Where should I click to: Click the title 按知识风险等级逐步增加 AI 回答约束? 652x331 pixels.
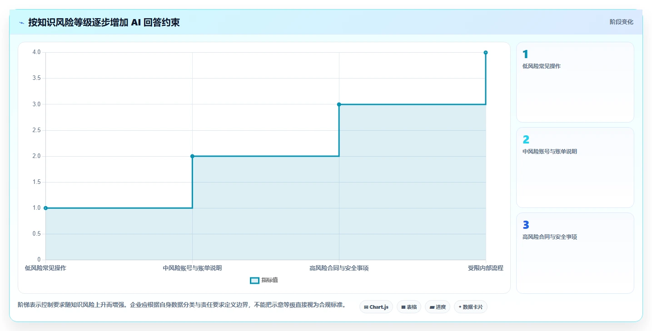coord(104,22)
